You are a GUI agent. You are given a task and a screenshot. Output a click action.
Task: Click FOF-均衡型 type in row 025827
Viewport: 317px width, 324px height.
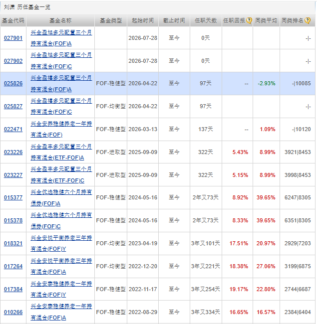tap(111, 106)
